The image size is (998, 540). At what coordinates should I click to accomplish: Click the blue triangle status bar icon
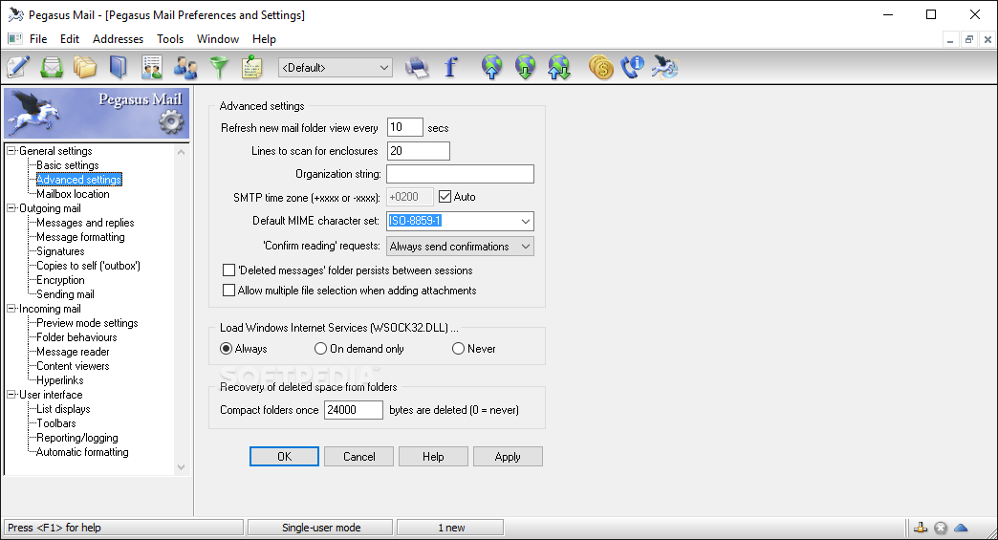(x=961, y=528)
